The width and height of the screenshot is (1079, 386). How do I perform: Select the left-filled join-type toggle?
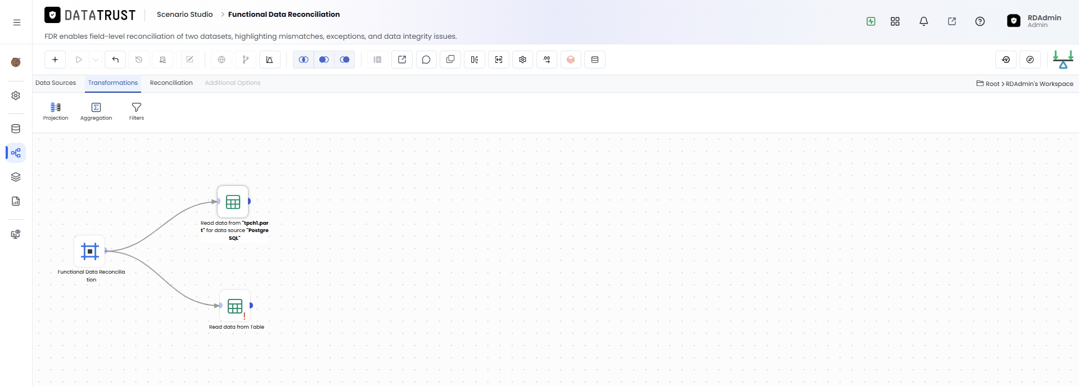click(324, 60)
